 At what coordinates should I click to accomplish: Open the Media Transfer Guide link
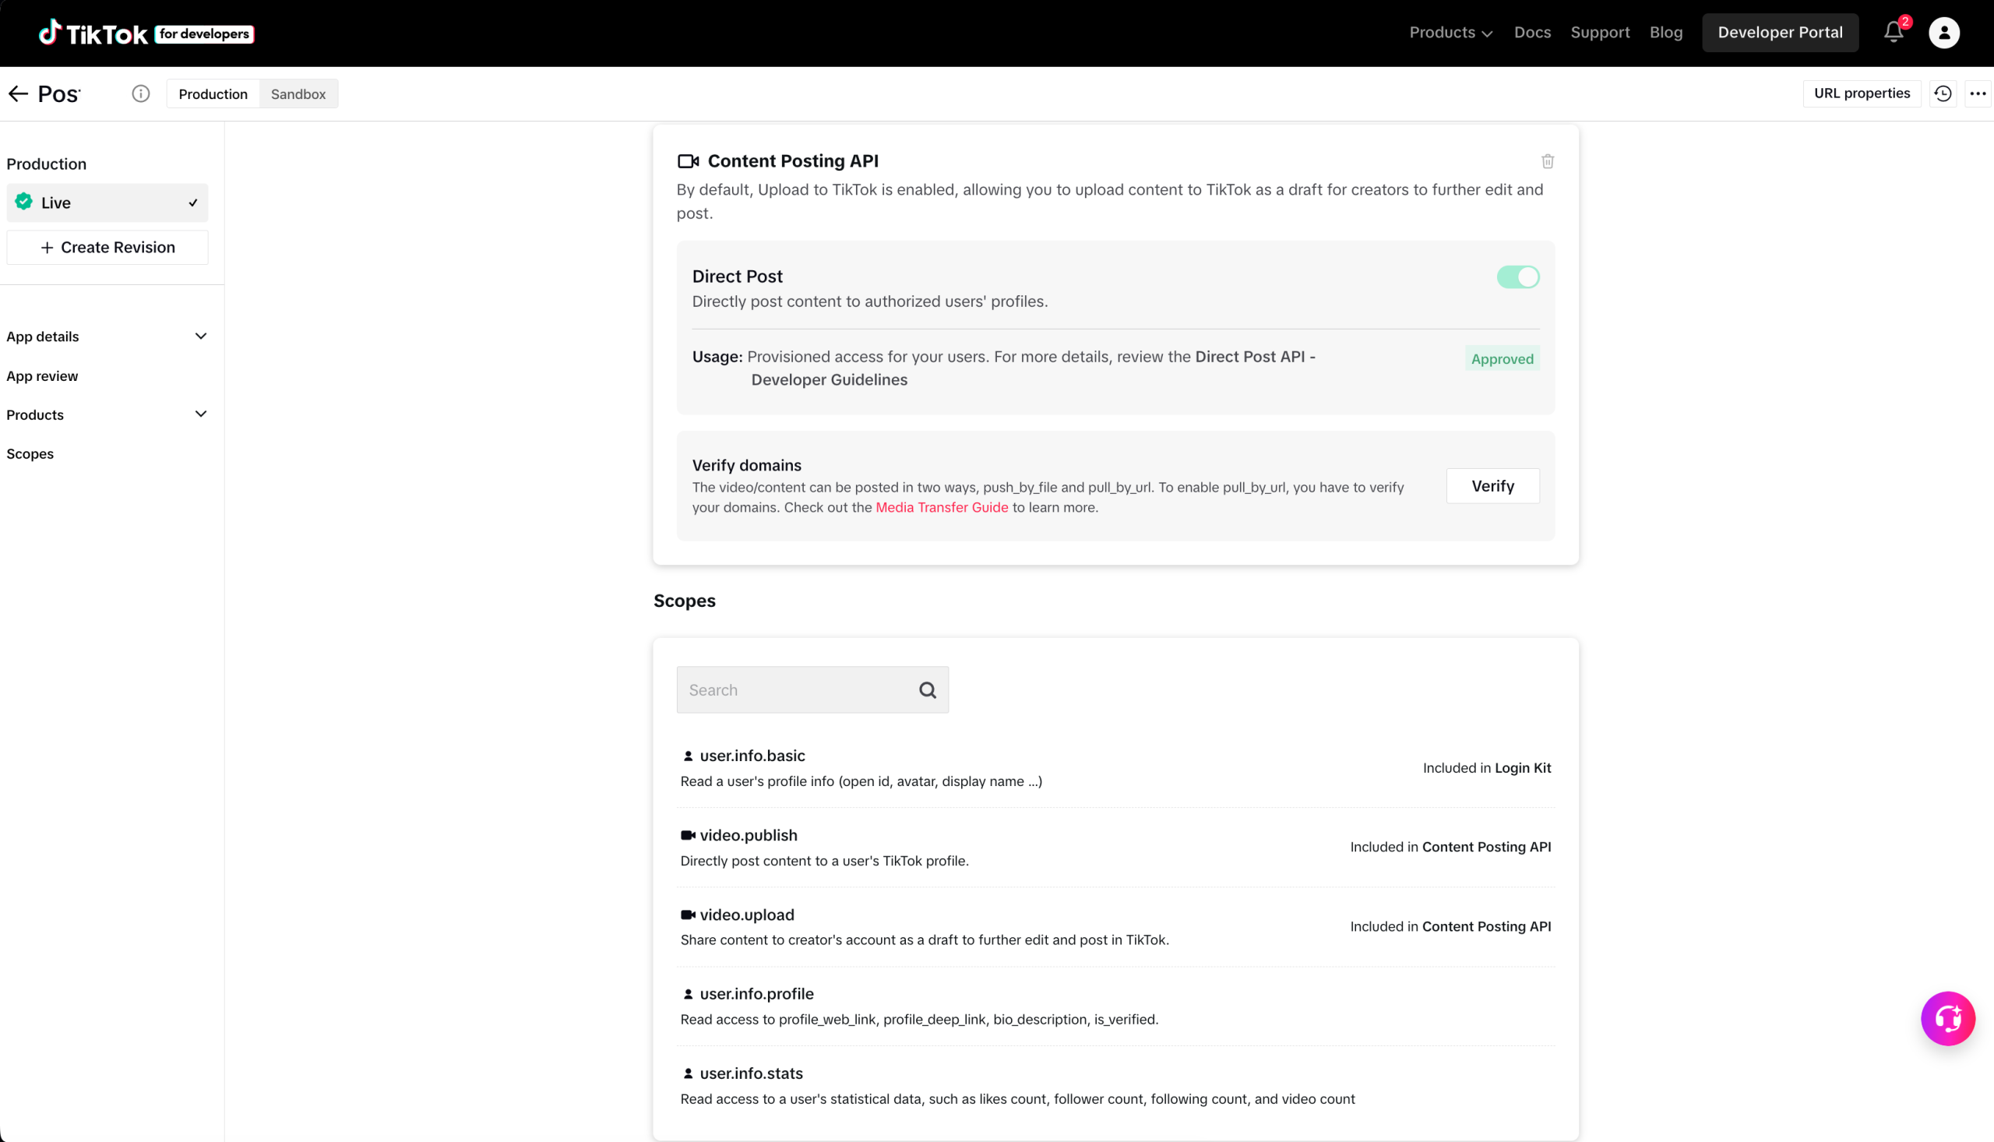(942, 507)
